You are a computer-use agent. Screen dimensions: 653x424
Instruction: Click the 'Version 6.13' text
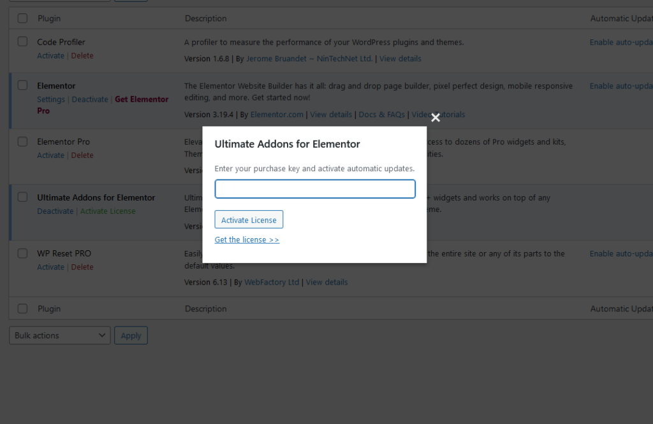tap(206, 282)
